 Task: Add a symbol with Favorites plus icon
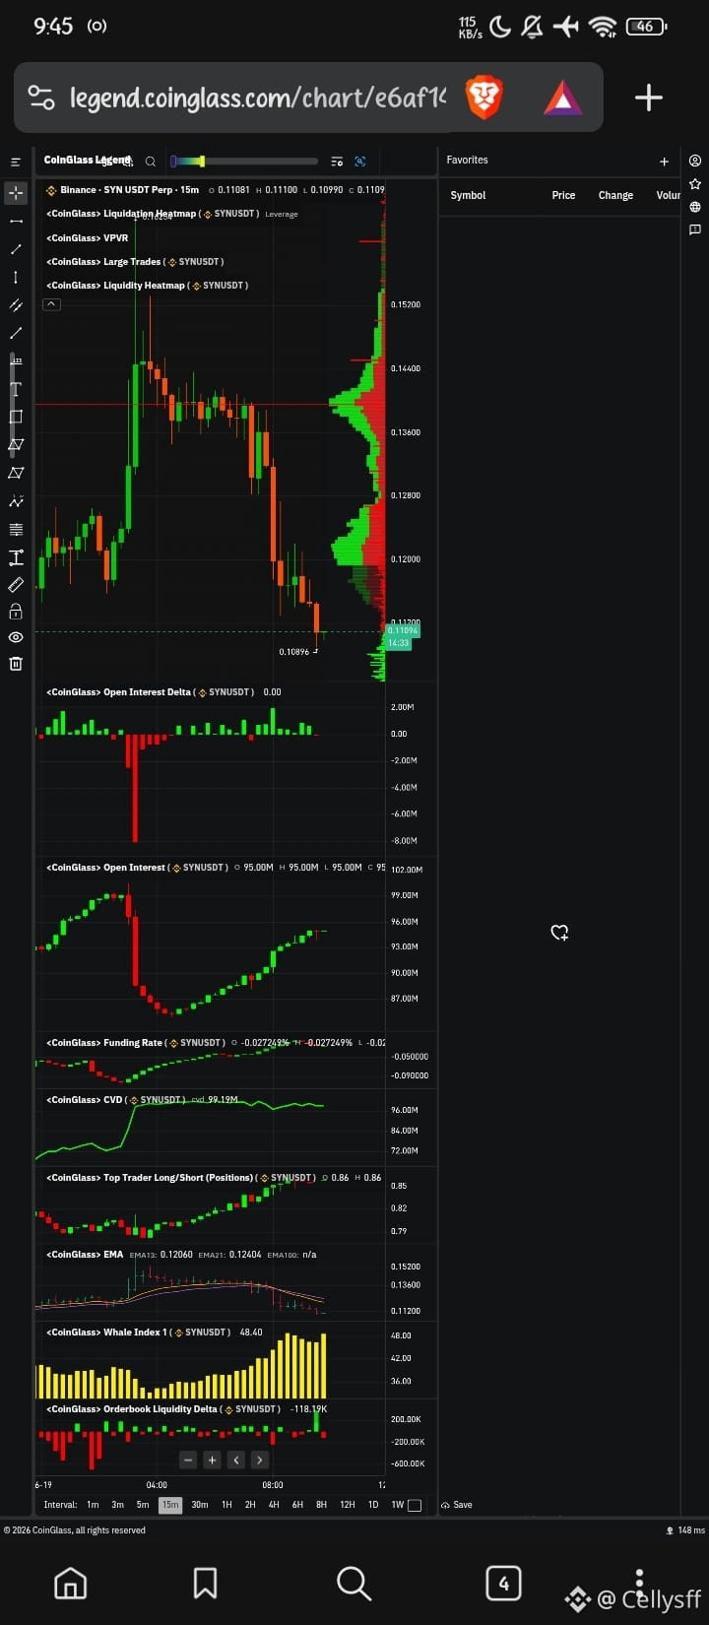coord(664,162)
